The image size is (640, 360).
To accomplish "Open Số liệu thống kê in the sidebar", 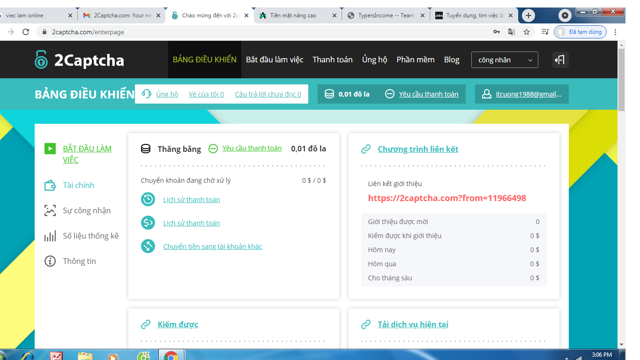I will click(91, 236).
